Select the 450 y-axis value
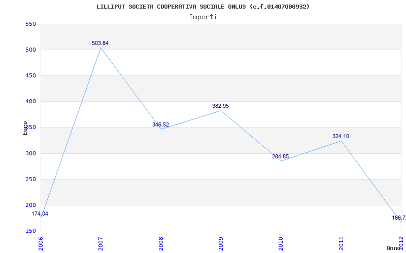 [30, 75]
